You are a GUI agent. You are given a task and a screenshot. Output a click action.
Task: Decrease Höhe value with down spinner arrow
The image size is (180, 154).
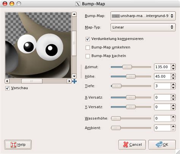pyautogui.click(x=173, y=78)
